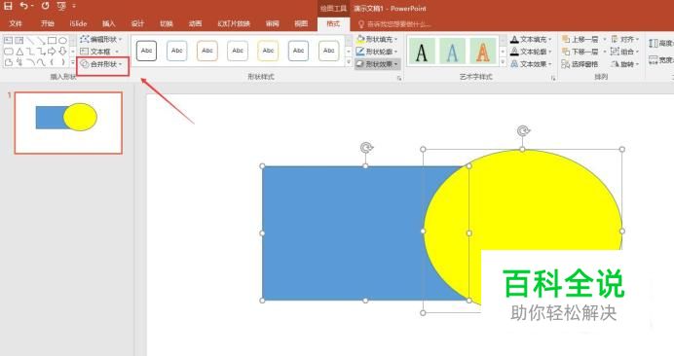Select the elbow connector shape
The height and width of the screenshot is (356, 674).
(30, 52)
